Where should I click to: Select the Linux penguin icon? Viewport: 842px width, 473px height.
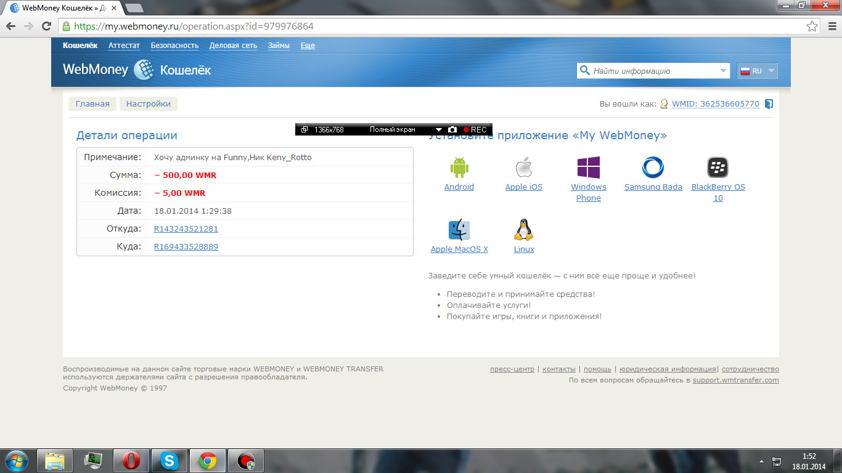(x=523, y=230)
